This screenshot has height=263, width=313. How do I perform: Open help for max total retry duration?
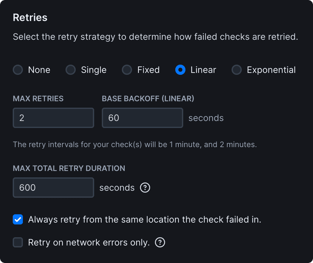pyautogui.click(x=145, y=188)
